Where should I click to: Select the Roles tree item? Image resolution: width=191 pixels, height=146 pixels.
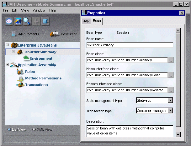click(30, 72)
